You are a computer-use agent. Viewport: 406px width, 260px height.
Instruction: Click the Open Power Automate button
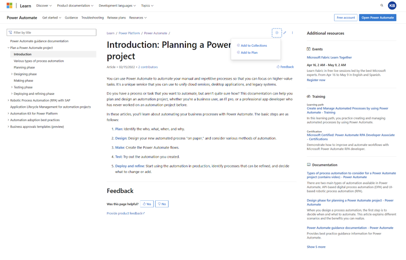point(378,17)
